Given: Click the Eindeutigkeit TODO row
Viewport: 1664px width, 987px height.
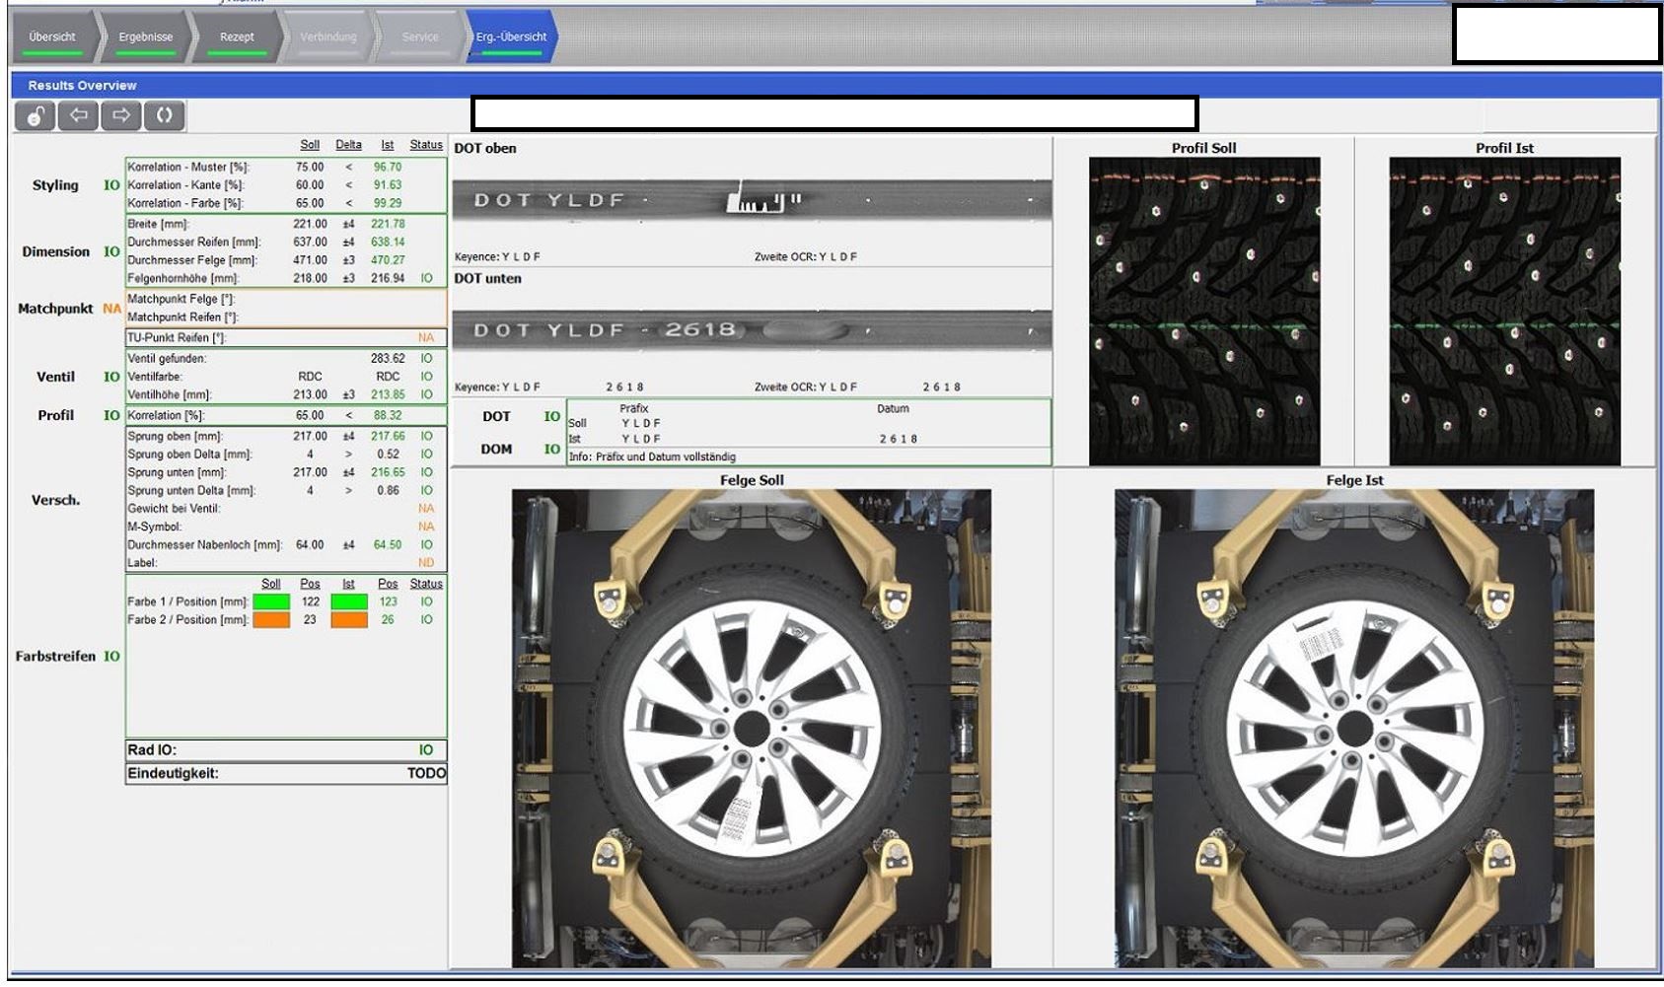Looking at the screenshot, I should (286, 774).
